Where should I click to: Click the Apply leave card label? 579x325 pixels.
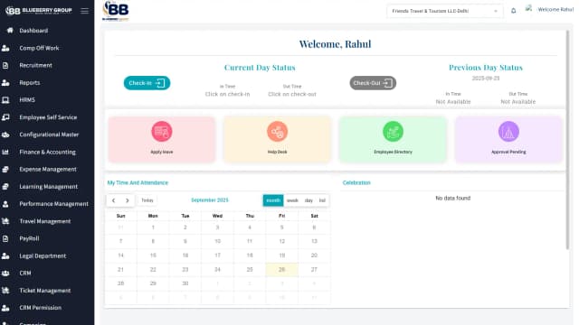tap(162, 152)
